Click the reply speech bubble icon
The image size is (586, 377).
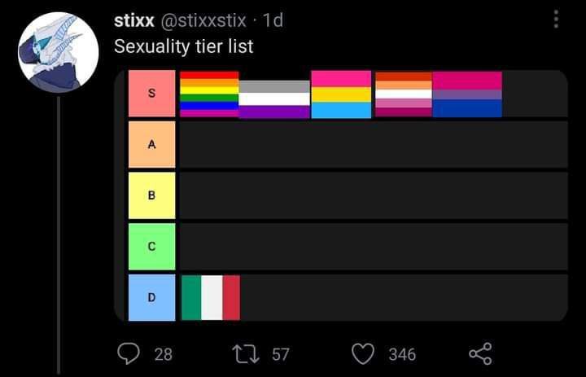coord(129,353)
